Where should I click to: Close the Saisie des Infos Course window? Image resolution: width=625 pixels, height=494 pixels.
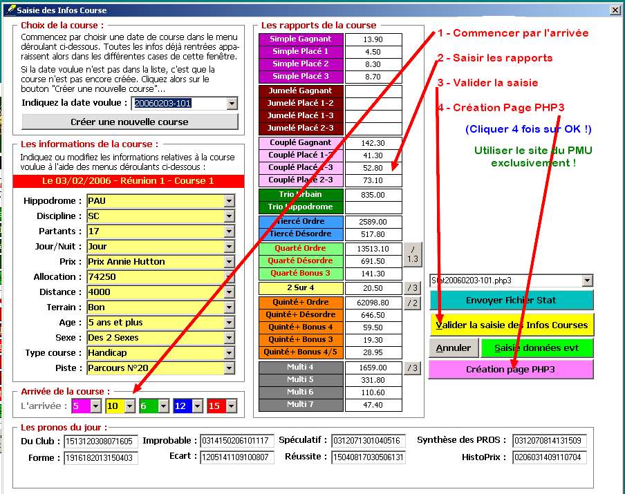coord(615,10)
